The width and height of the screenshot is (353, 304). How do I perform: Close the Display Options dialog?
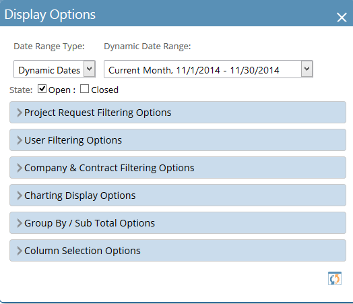pyautogui.click(x=342, y=17)
